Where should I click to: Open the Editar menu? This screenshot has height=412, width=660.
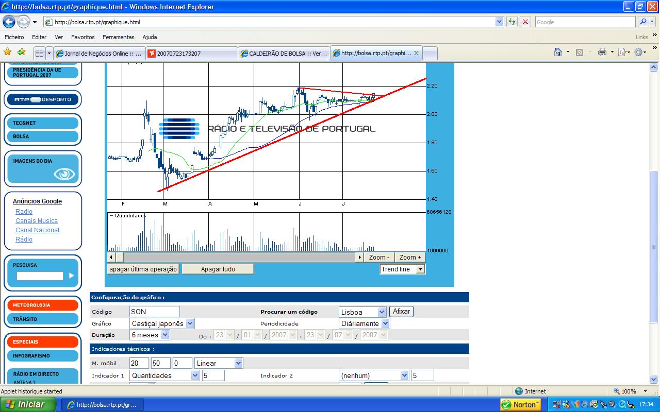39,37
